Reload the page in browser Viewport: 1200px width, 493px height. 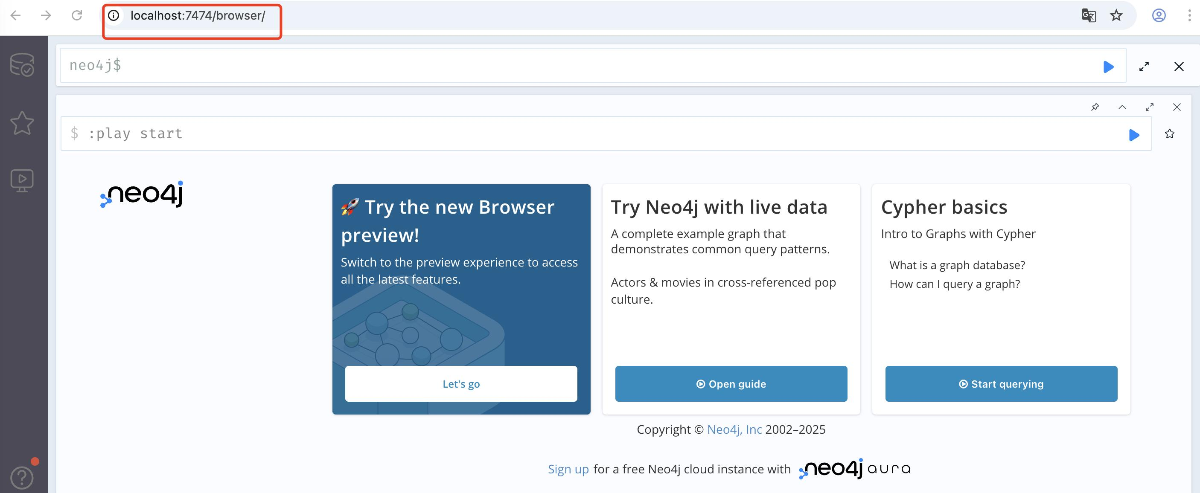pos(77,15)
